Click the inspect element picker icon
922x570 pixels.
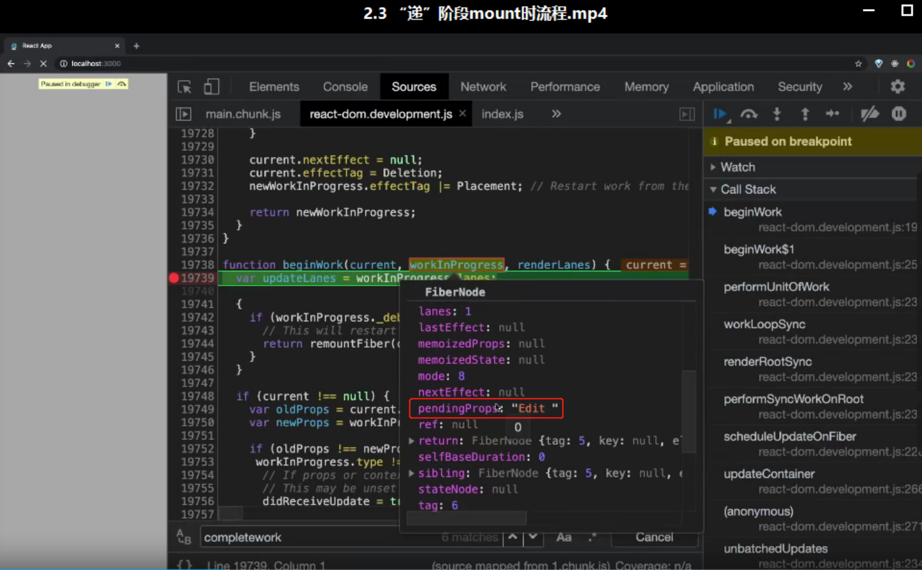point(185,87)
